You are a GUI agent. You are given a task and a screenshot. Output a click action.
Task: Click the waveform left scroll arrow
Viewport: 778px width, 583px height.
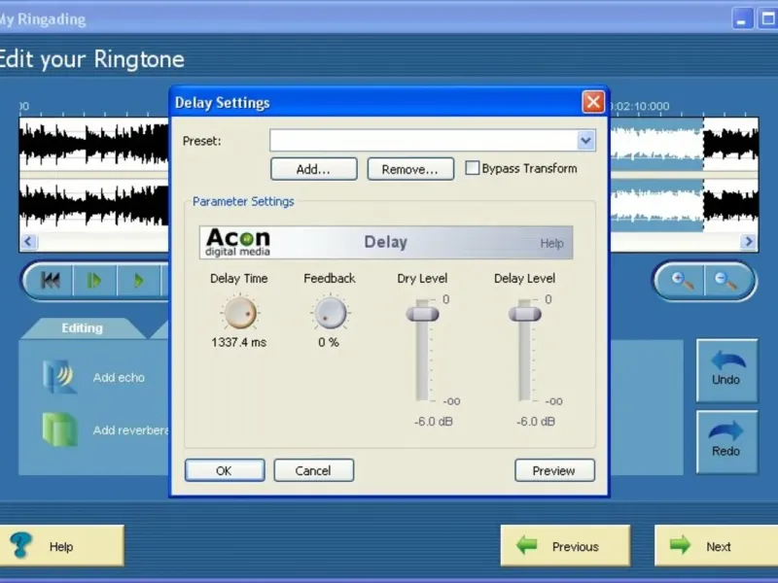pos(29,242)
